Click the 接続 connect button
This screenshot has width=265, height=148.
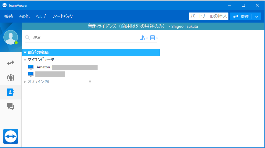(x=241, y=16)
